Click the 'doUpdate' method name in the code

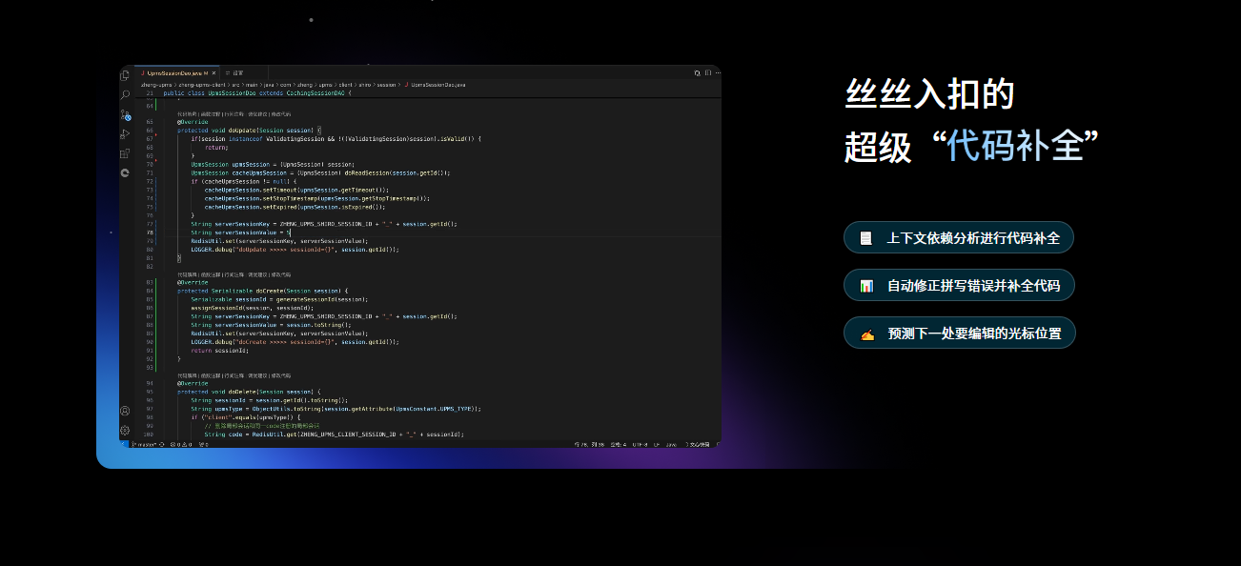pyautogui.click(x=241, y=130)
